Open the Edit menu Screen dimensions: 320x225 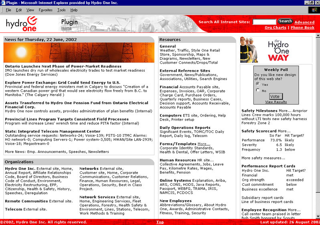click(x=19, y=10)
